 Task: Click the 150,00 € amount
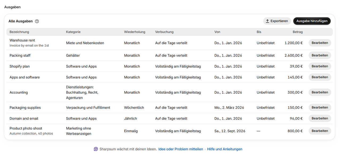point(295,108)
